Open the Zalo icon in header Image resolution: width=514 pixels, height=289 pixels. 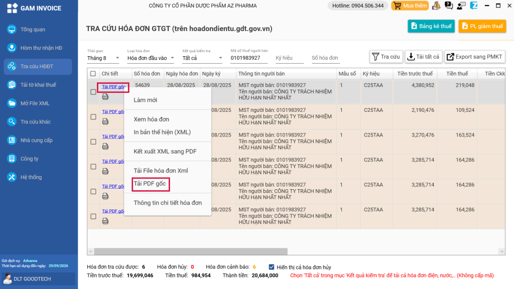tap(473, 6)
